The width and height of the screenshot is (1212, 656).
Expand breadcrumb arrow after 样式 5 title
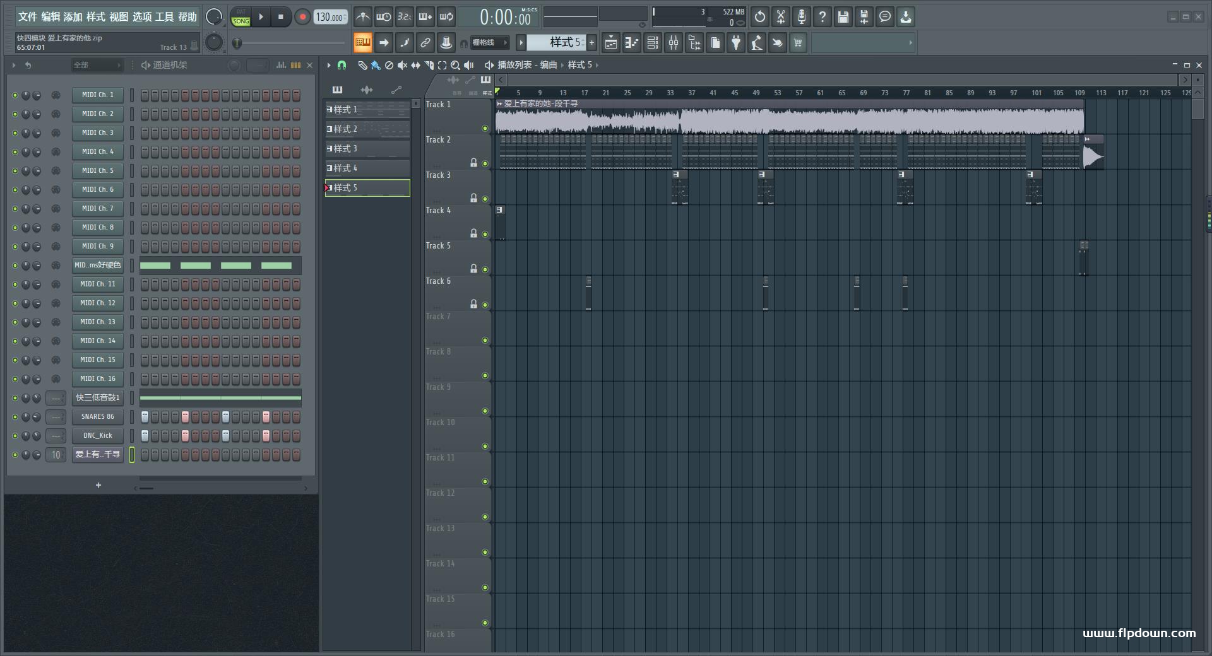597,65
